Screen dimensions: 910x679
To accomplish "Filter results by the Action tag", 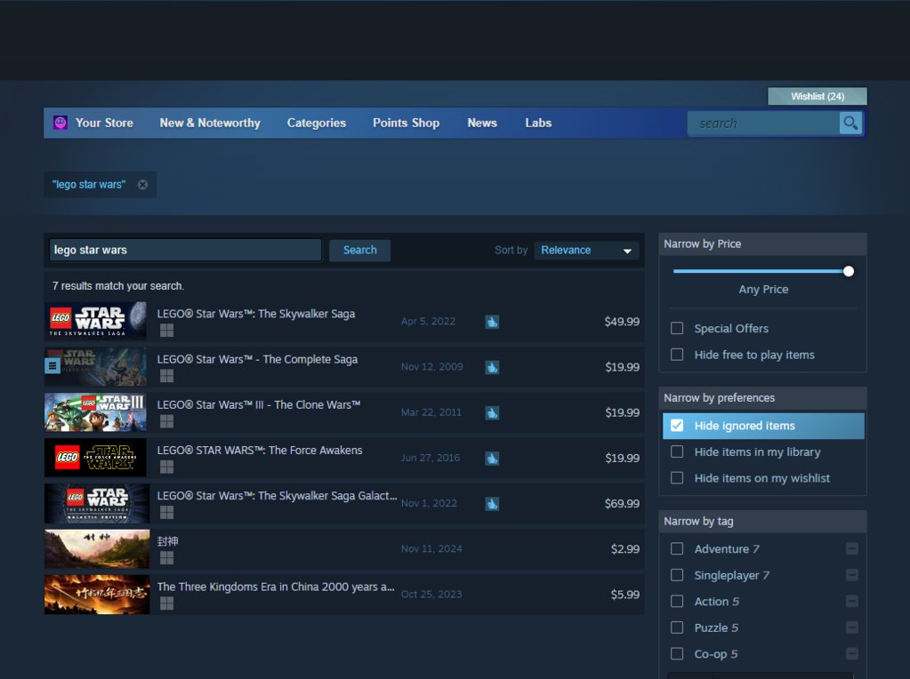I will (x=677, y=602).
